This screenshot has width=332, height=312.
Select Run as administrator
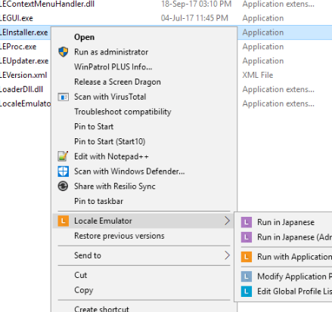pos(111,52)
